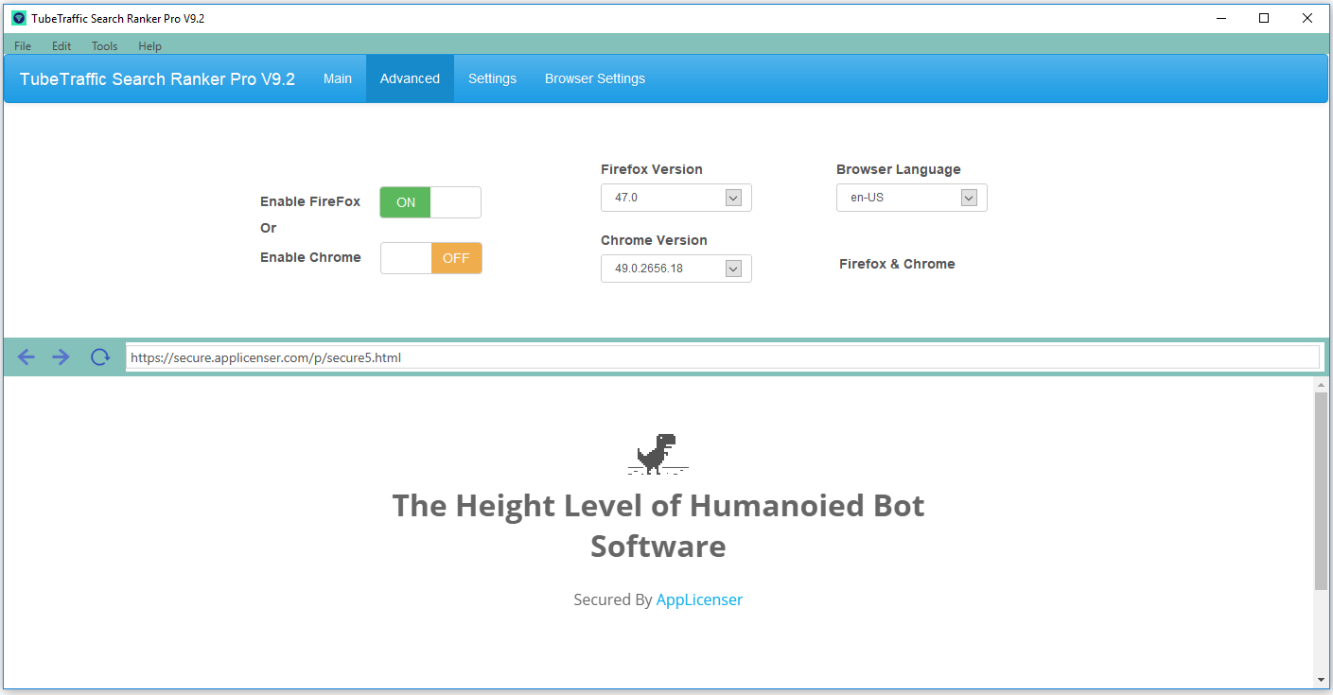This screenshot has width=1333, height=695.
Task: Click the scrollbar up arrow
Action: coord(1321,384)
